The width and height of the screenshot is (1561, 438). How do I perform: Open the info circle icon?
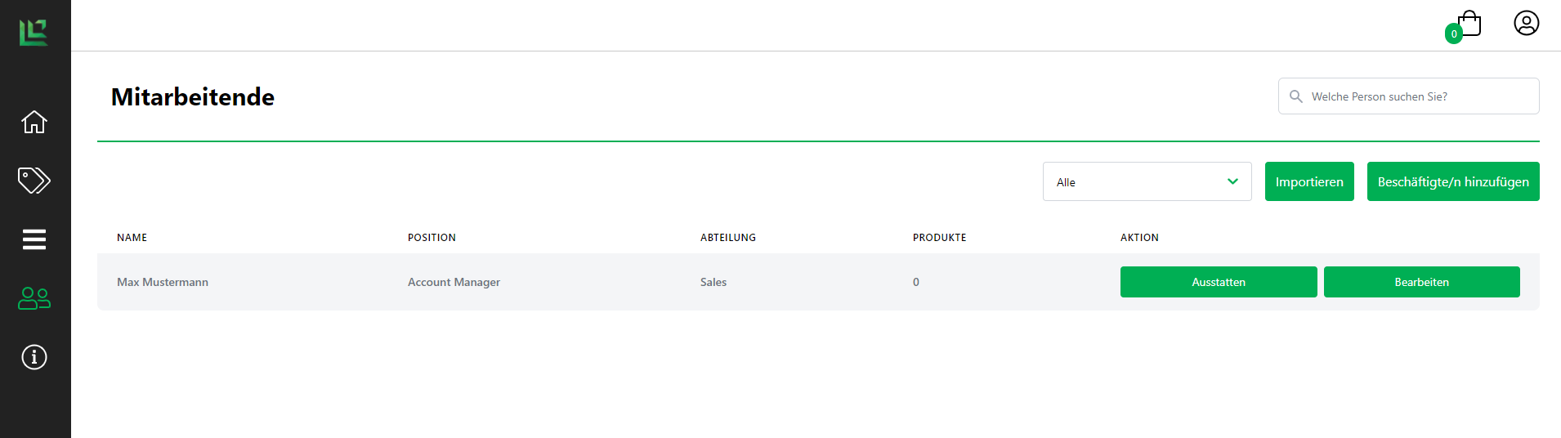pos(34,357)
